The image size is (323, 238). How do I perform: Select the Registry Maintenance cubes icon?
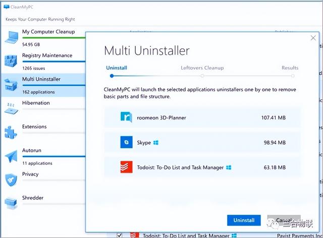pos(11,60)
